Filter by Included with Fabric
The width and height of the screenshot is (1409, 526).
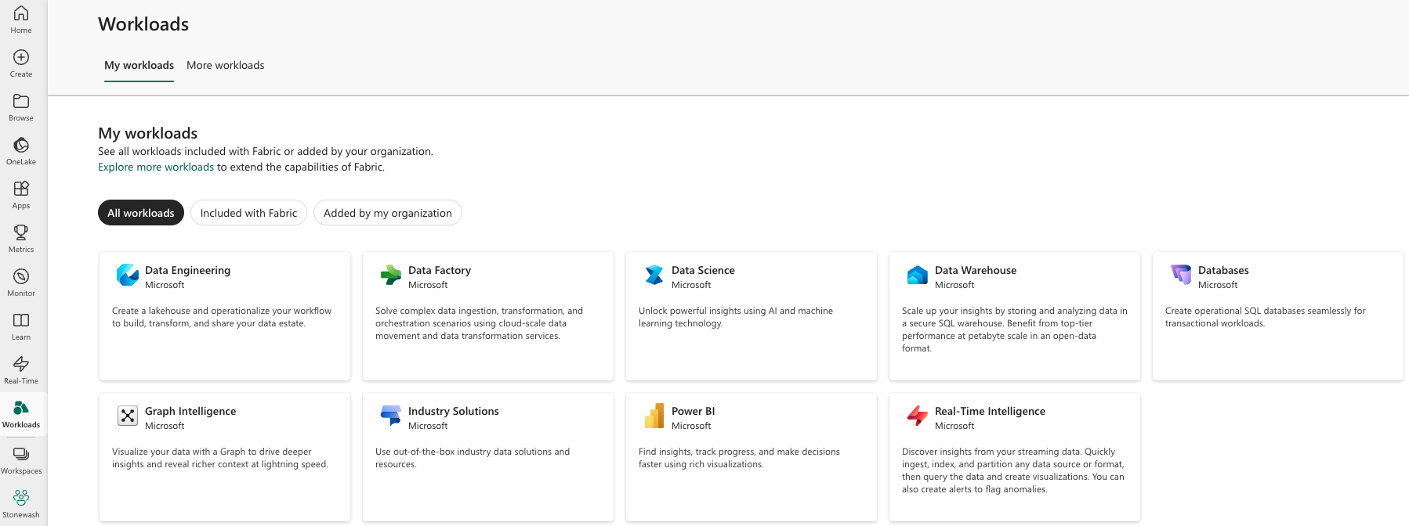(x=248, y=213)
